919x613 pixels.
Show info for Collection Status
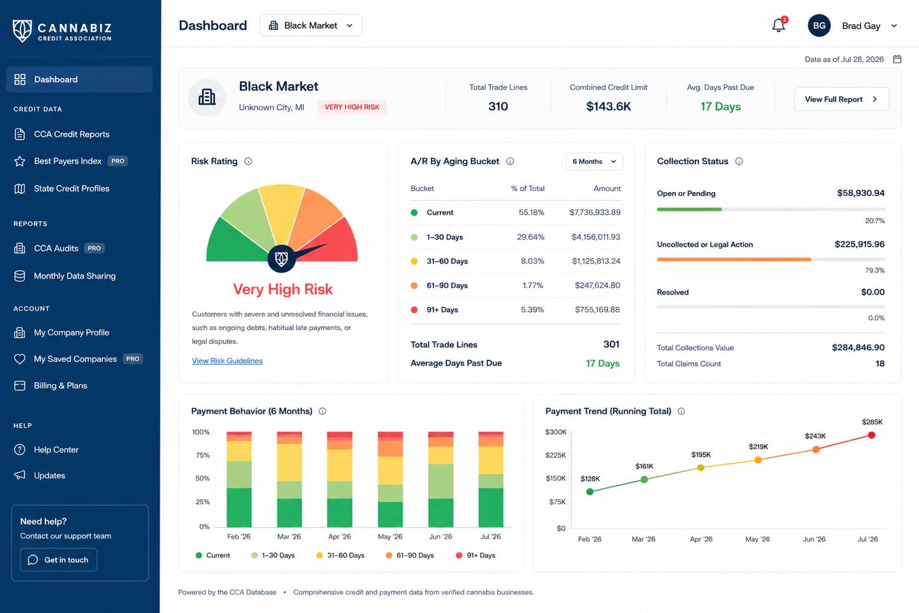pyautogui.click(x=739, y=161)
